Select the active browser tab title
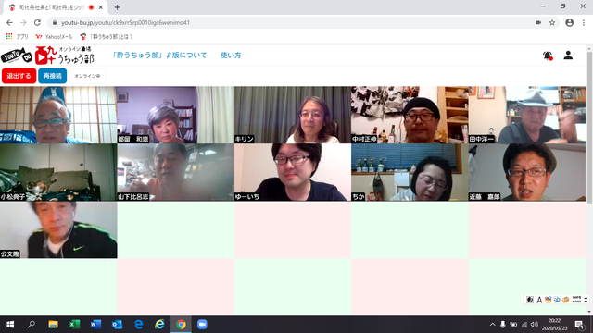The height and width of the screenshot is (333, 593). (52, 7)
